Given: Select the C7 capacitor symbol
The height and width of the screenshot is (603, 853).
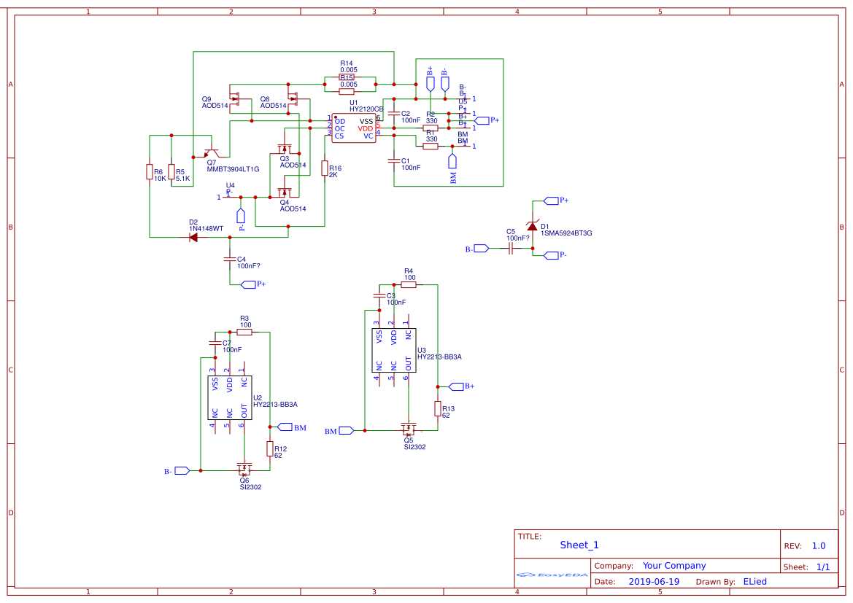Looking at the screenshot, I should click(x=215, y=343).
